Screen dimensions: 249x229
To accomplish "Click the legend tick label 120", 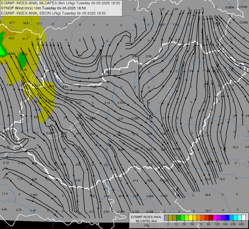I will click(x=217, y=224).
